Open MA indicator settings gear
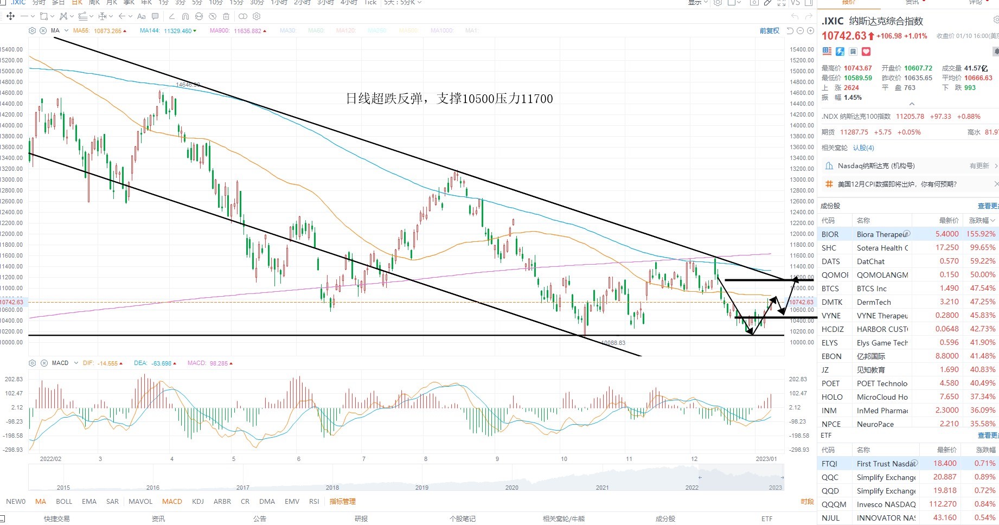Screen dimensions: 999x525 [x=32, y=30]
